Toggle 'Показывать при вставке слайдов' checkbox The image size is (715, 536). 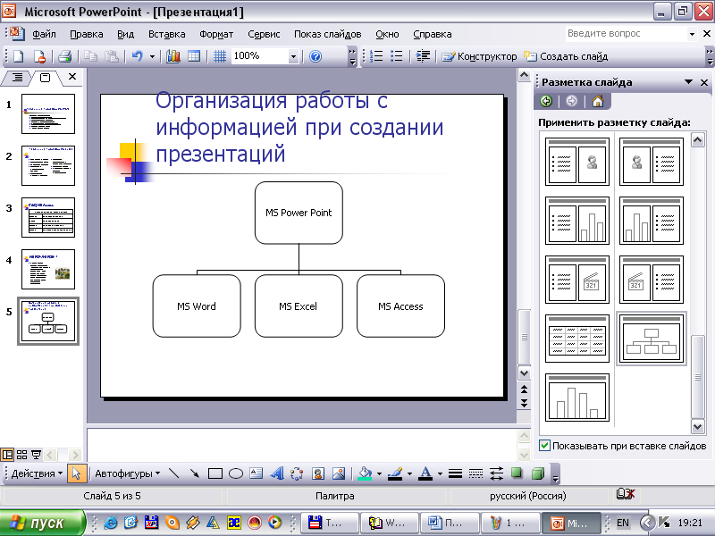[x=544, y=445]
